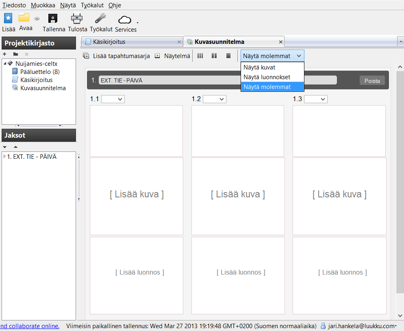Click the vertical scrollbar up arrow

400,67
